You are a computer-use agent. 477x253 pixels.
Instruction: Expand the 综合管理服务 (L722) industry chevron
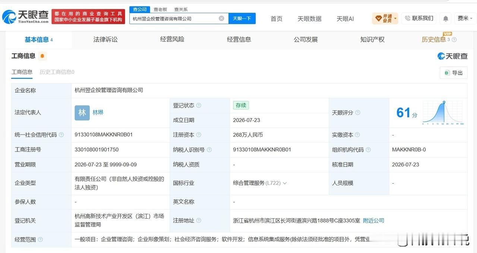[x=285, y=183]
